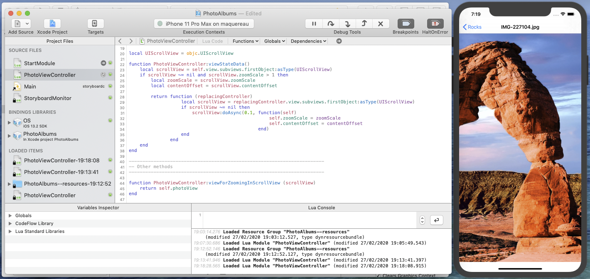Open the Dependencies dropdown
This screenshot has height=279, width=590.
click(309, 41)
